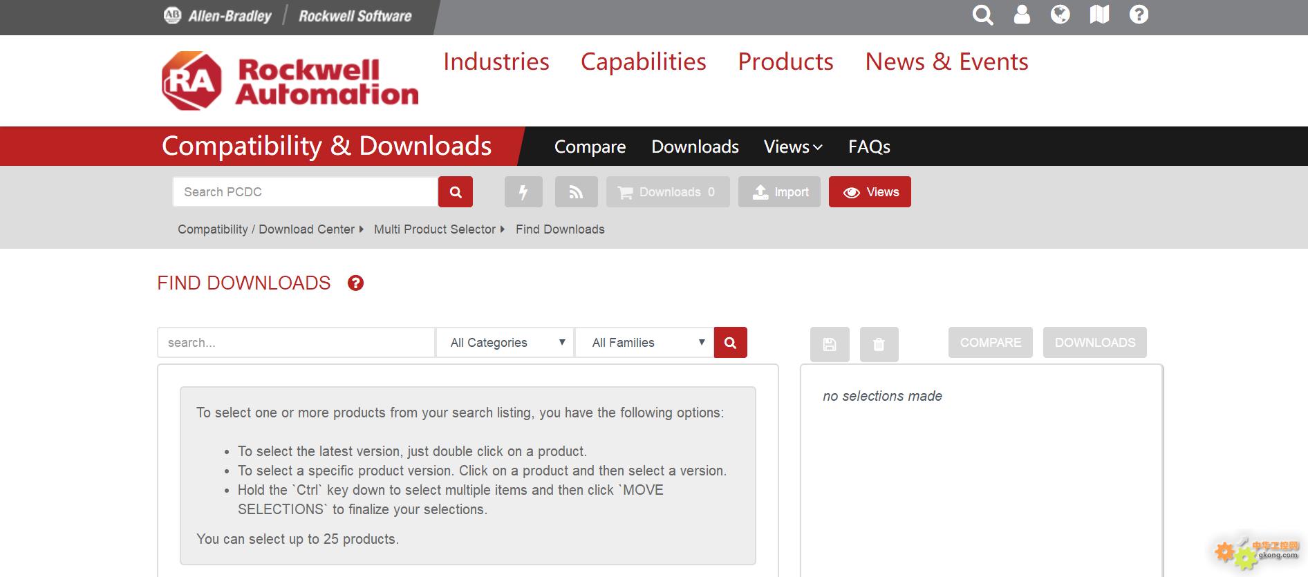
Task: Click the Search PCDC input field
Action: [x=305, y=192]
